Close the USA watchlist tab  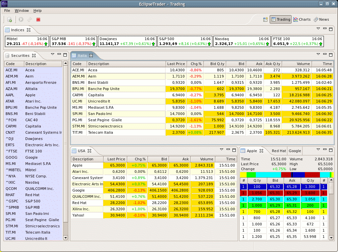pos(89,151)
